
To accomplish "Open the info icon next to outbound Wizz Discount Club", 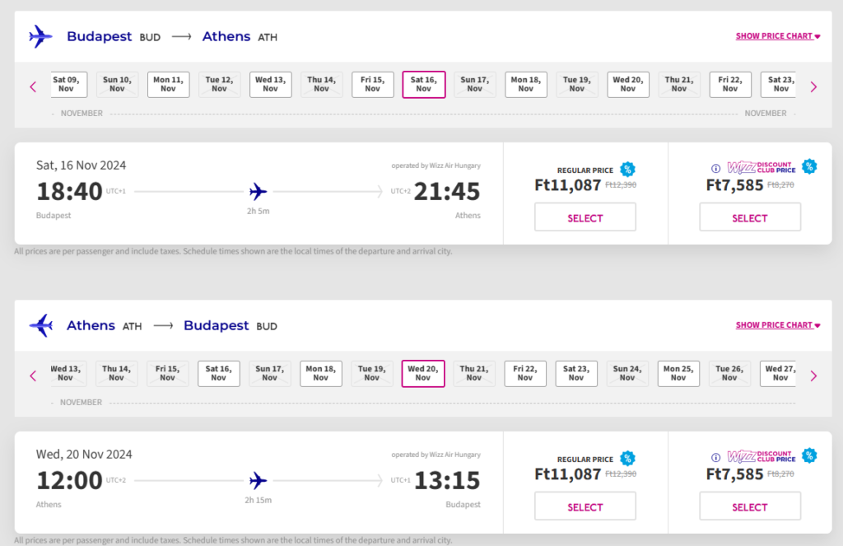I will click(715, 168).
